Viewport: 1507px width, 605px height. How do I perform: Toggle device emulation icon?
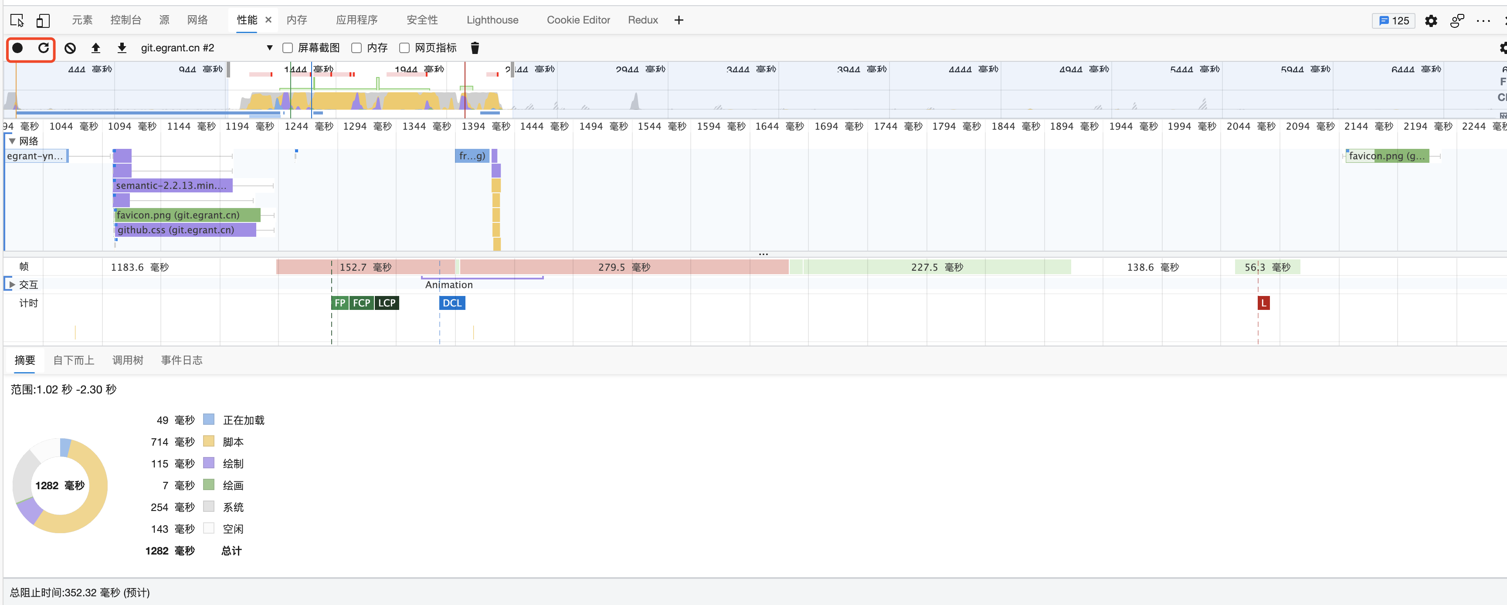point(43,20)
